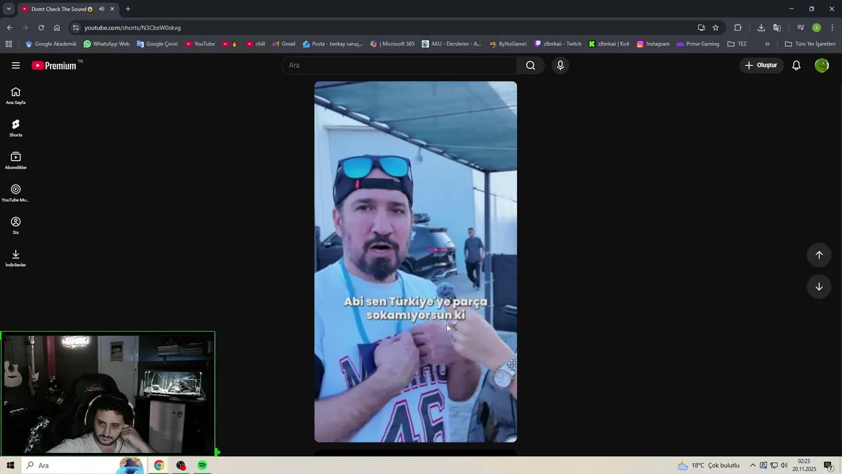Expand the TEZ bookmark folder
Viewport: 842px width, 474px height.
[737, 44]
